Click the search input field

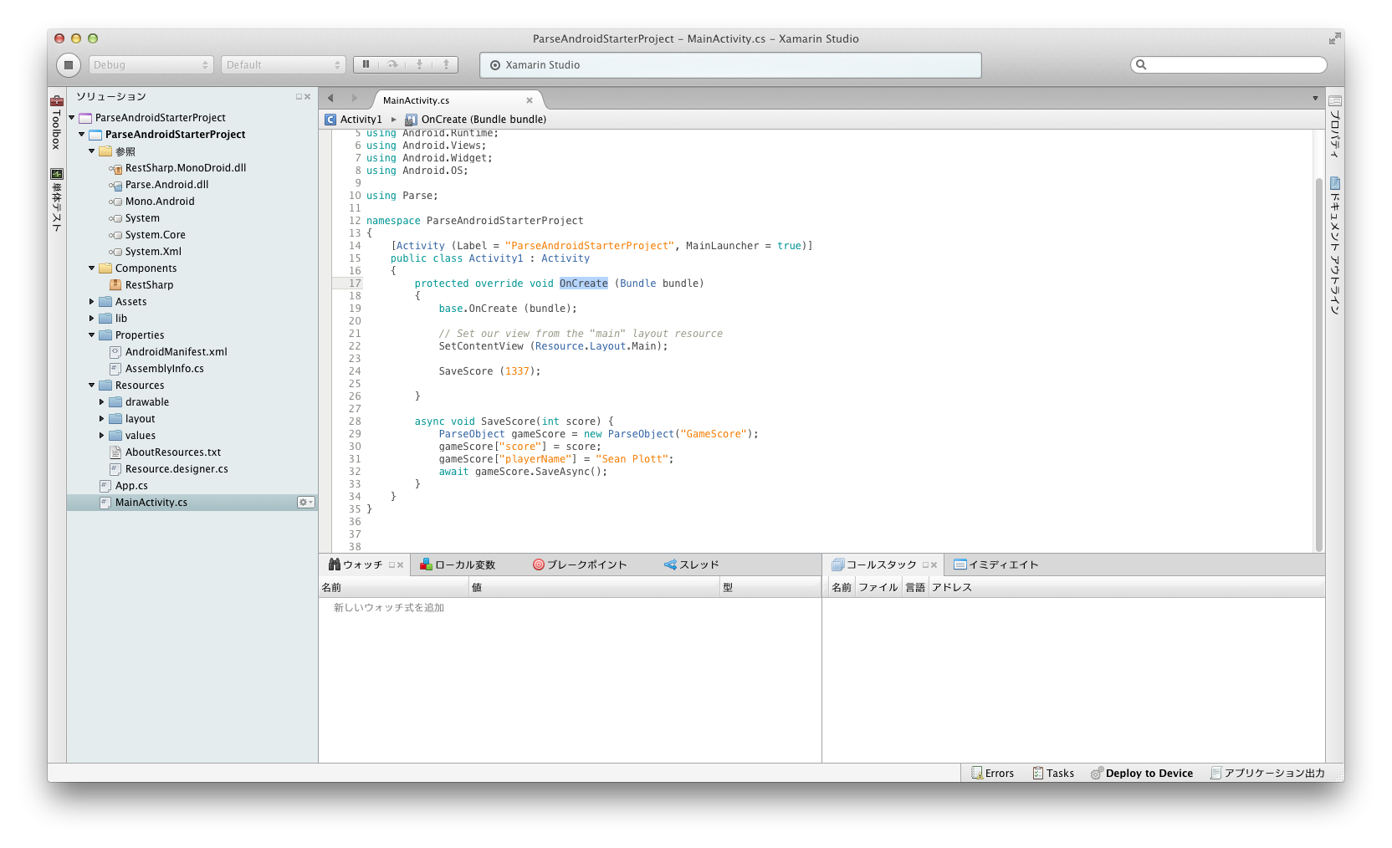[1229, 64]
